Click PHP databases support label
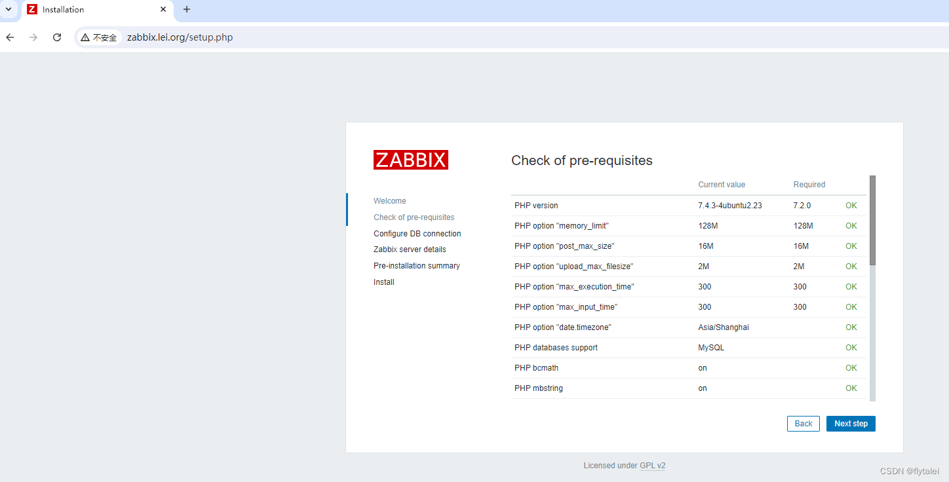 [x=556, y=348]
